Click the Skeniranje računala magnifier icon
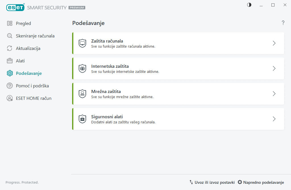This screenshot has height=190, width=291. [10, 36]
